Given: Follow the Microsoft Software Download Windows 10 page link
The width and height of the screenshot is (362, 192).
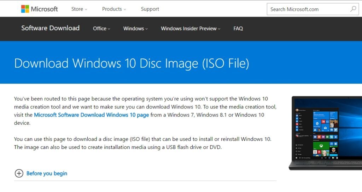Looking at the screenshot, I should [92, 115].
